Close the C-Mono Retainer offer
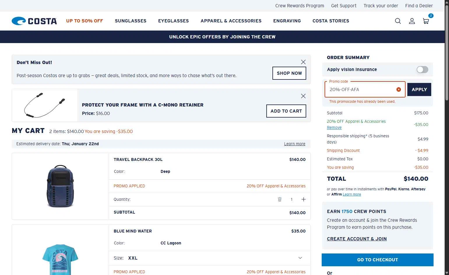This screenshot has height=275, width=449. [303, 96]
